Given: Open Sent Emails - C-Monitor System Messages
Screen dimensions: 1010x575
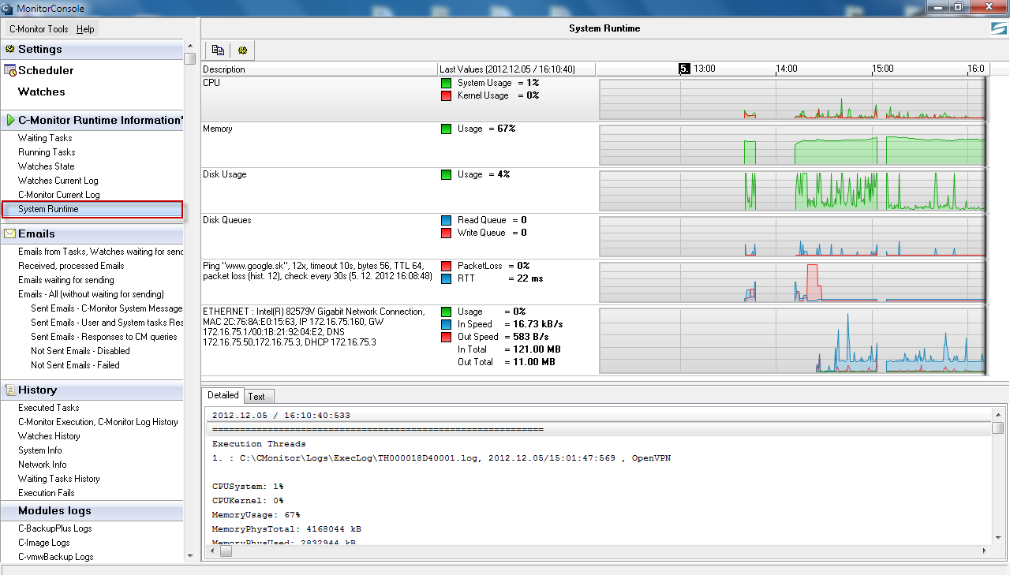Looking at the screenshot, I should 107,308.
